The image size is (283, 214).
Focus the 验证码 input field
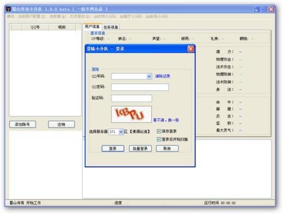tap(131, 98)
